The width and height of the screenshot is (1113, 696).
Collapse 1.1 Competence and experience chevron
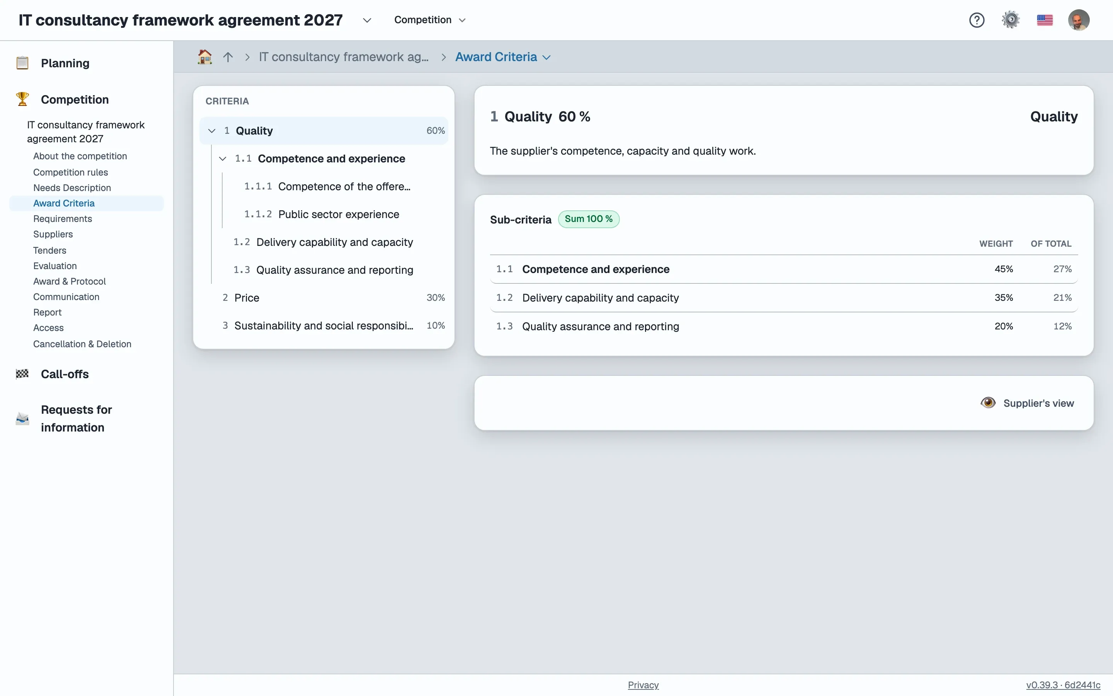click(x=223, y=159)
